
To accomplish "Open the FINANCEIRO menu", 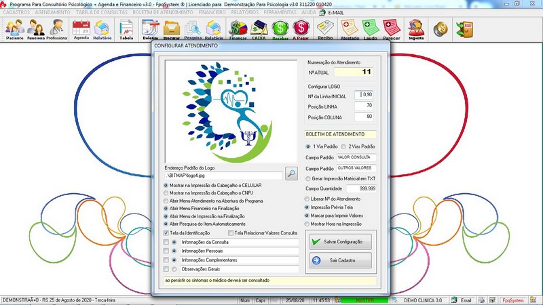I will (x=212, y=12).
